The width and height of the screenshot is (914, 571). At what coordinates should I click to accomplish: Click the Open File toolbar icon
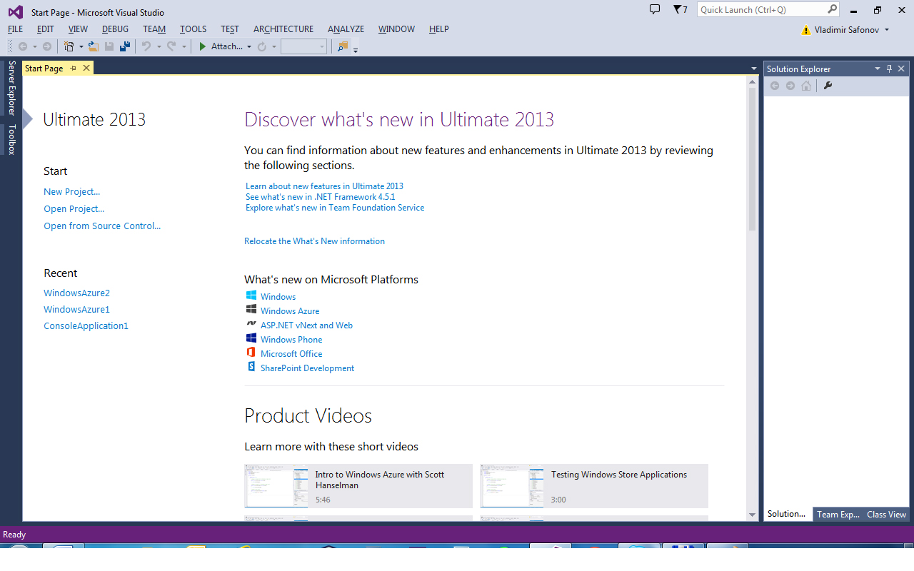click(x=93, y=46)
